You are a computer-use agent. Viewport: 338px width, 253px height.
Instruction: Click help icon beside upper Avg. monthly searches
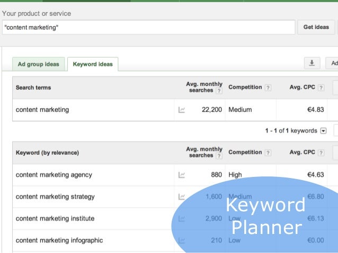coord(219,91)
